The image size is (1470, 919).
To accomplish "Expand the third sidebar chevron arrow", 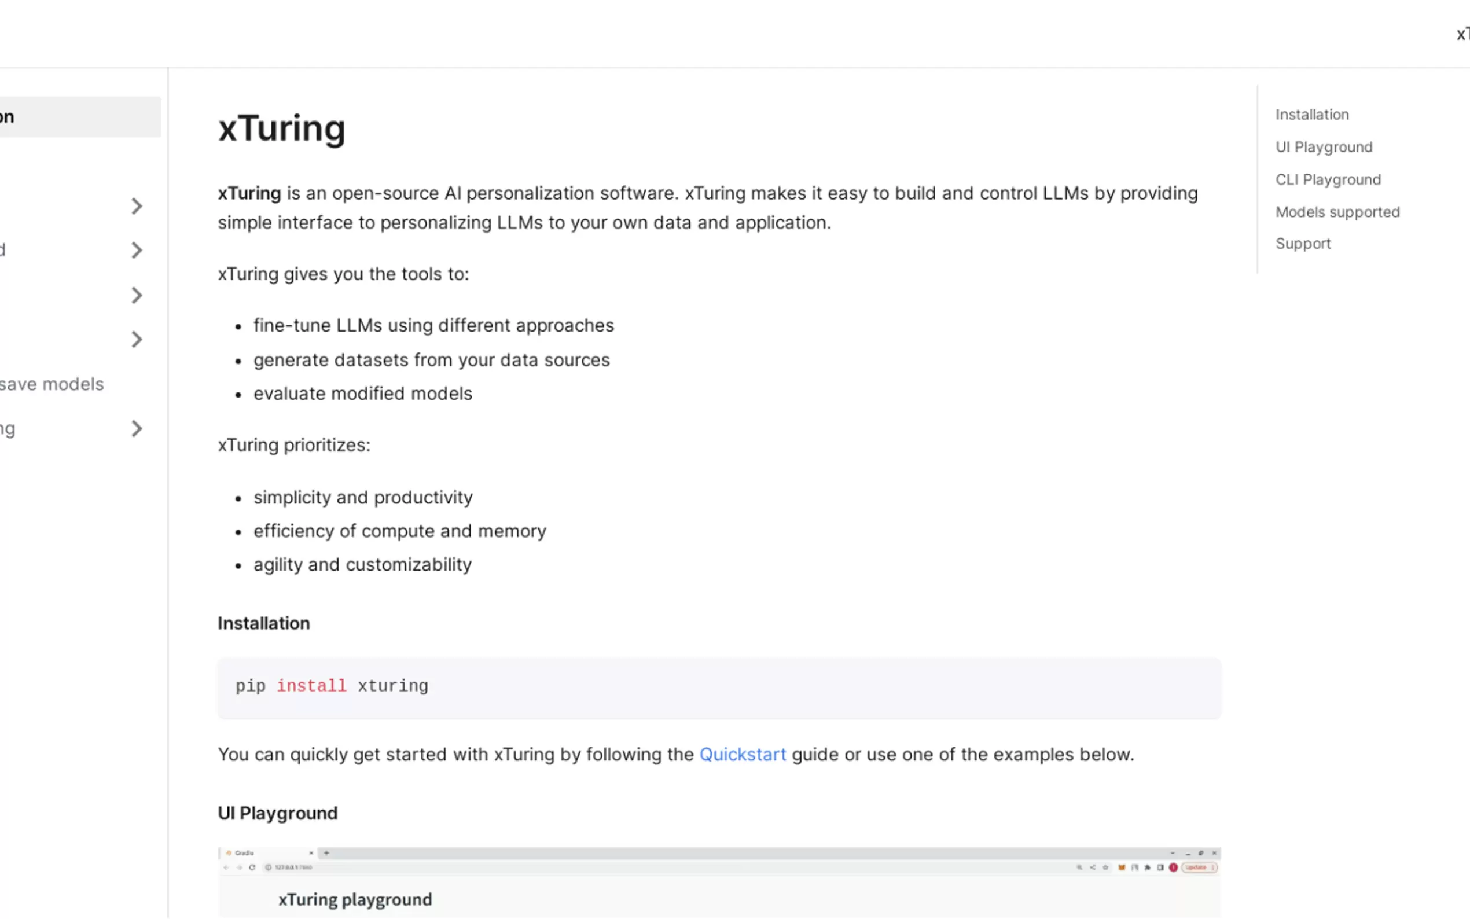I will click(x=137, y=295).
